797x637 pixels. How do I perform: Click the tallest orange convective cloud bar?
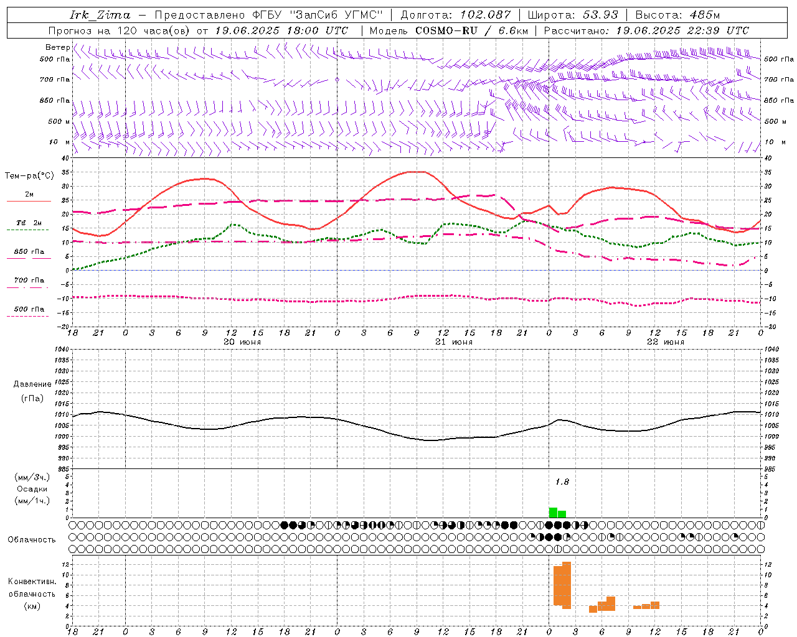(x=567, y=585)
